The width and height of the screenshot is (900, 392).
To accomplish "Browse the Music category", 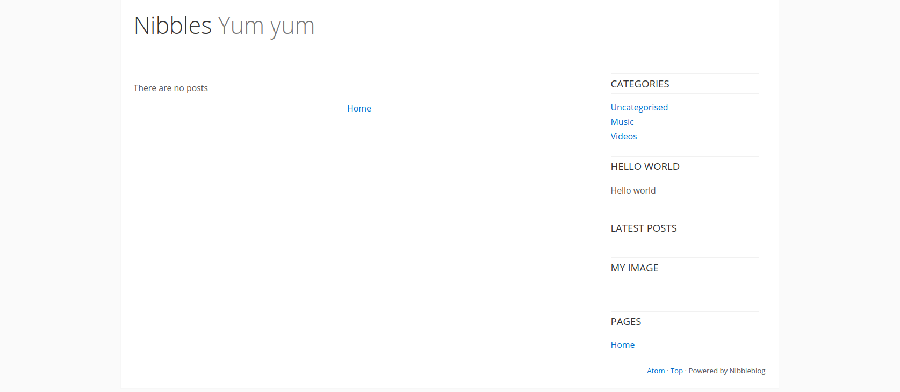I will point(622,122).
